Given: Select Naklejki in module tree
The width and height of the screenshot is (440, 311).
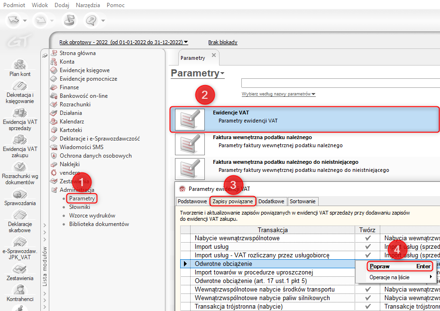Looking at the screenshot, I should click(70, 164).
